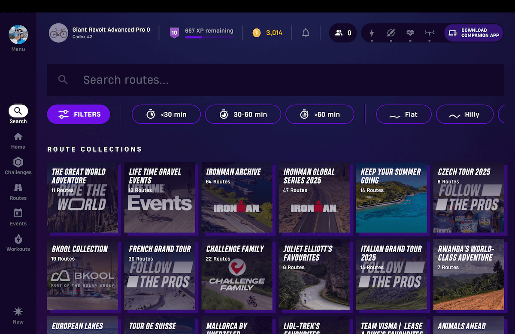Enable the Flat terrain filter
The height and width of the screenshot is (334, 515).
[x=403, y=114]
